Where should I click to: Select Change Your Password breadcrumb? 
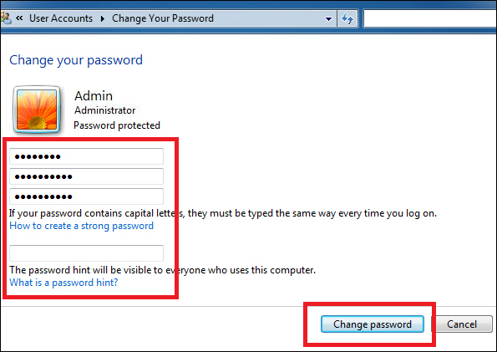coord(163,18)
